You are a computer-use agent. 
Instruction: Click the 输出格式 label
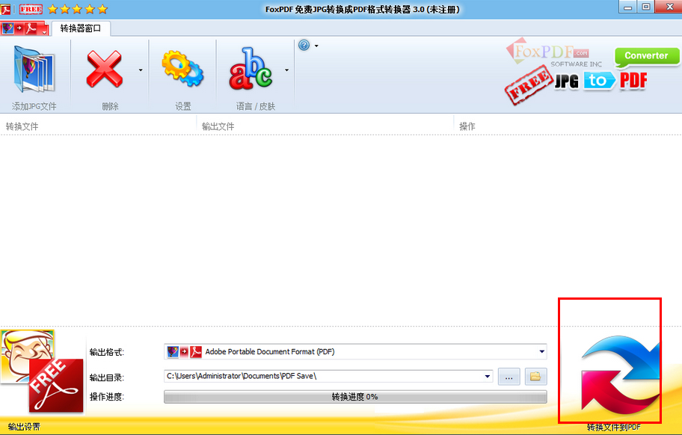tap(106, 352)
